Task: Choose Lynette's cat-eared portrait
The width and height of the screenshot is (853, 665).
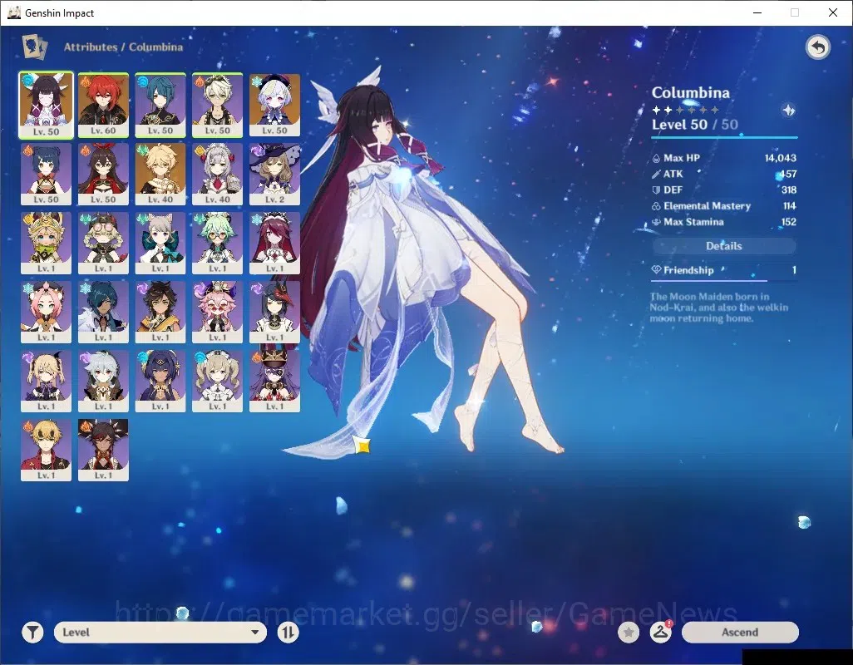Action: 160,243
